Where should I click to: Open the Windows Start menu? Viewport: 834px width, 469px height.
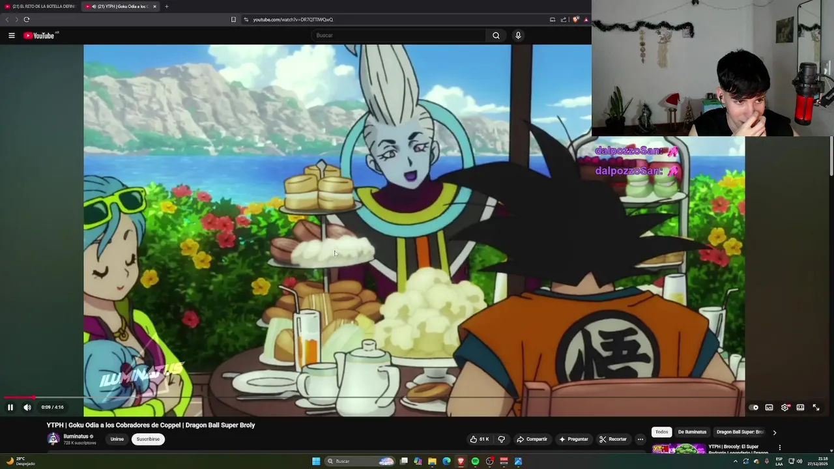316,461
